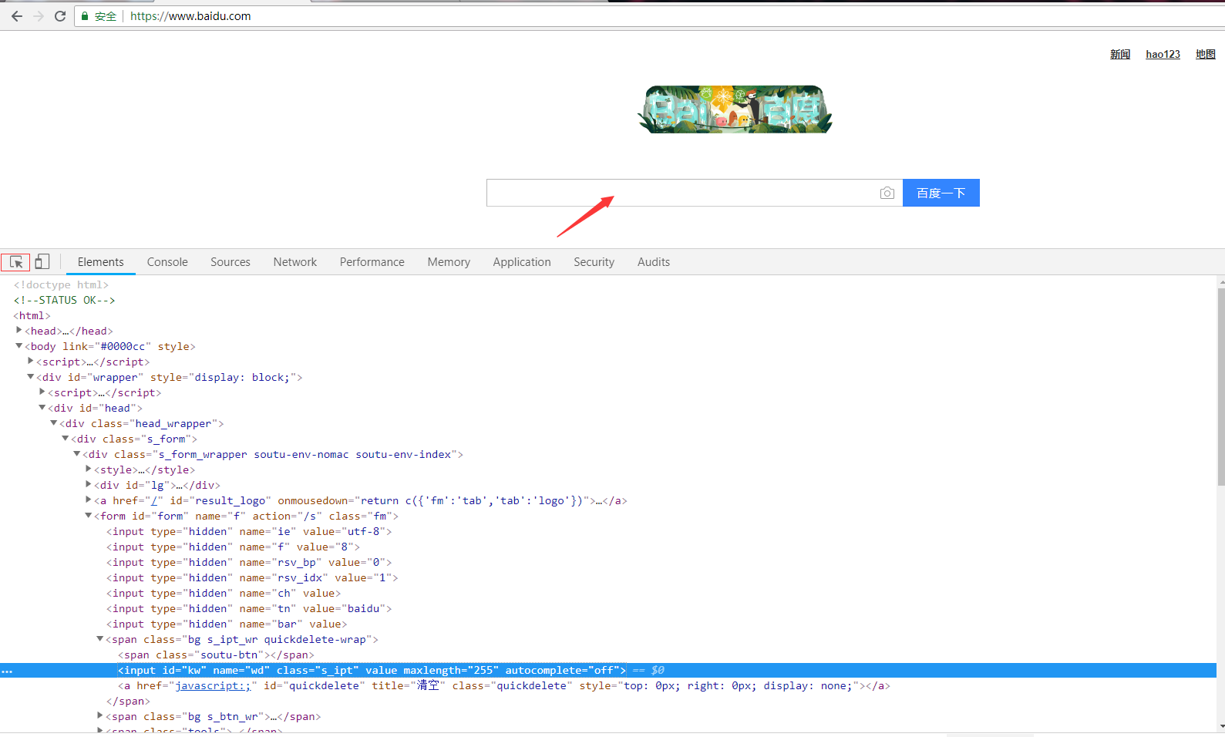1225x737 pixels.
Task: Click the URL https://www.baidu.com in address bar
Action: pos(190,16)
